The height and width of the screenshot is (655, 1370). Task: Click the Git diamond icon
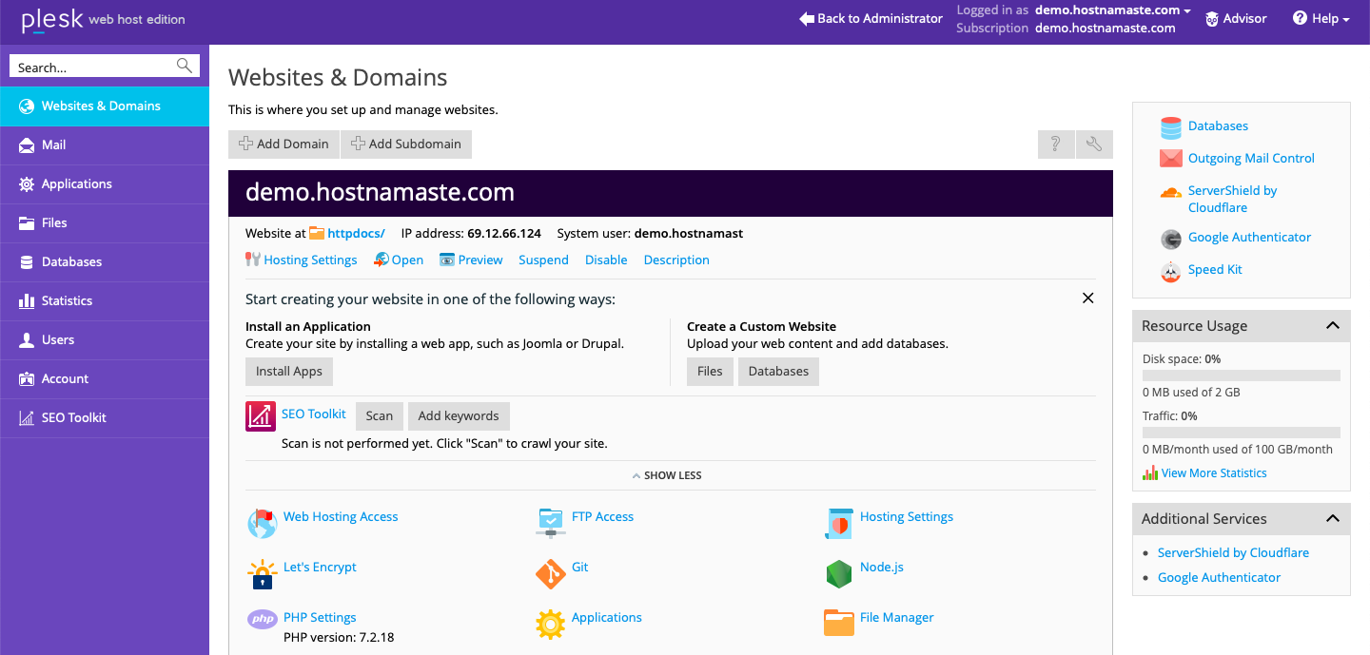click(551, 573)
